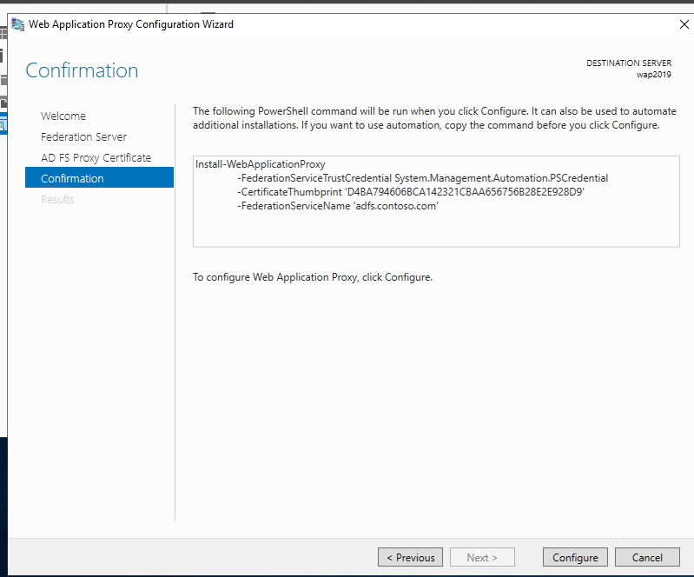Click the wizard icon in the title bar

click(17, 24)
